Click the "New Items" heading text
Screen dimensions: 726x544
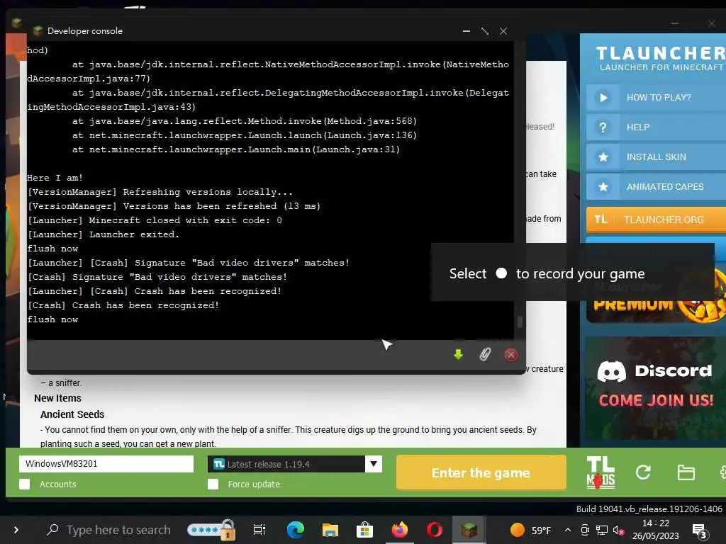tap(57, 398)
